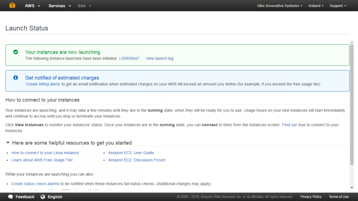Click 'Get notified of estimated charges' heading
The width and height of the screenshot is (358, 201).
(62, 78)
